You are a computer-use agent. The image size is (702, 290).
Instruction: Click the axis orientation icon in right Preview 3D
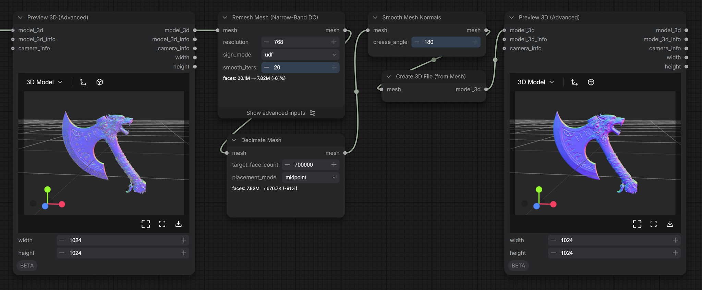pyautogui.click(x=574, y=82)
